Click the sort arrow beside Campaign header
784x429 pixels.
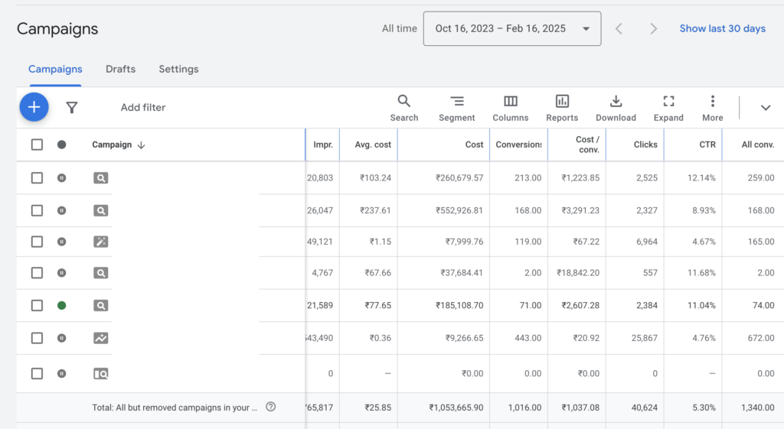141,145
